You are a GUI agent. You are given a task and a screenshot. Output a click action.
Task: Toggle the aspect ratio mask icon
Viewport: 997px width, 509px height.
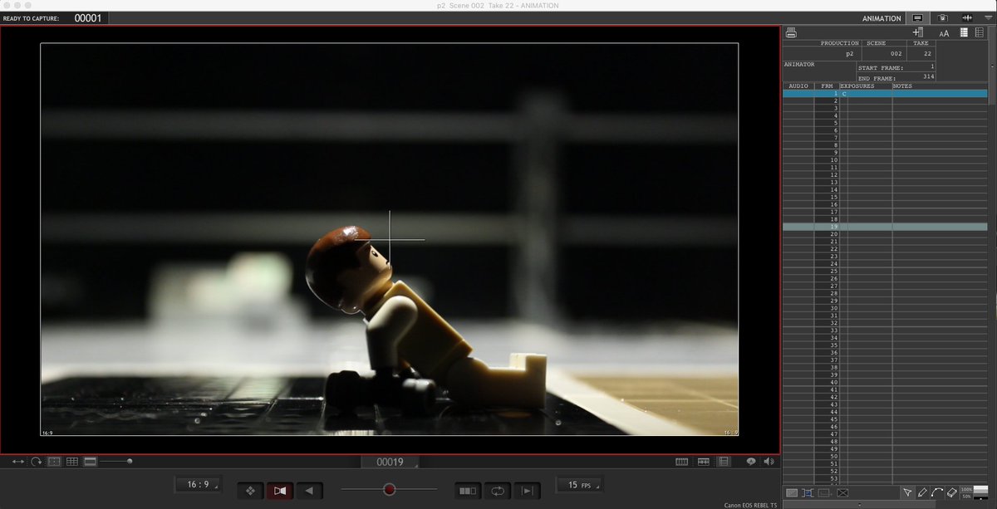[x=91, y=462]
